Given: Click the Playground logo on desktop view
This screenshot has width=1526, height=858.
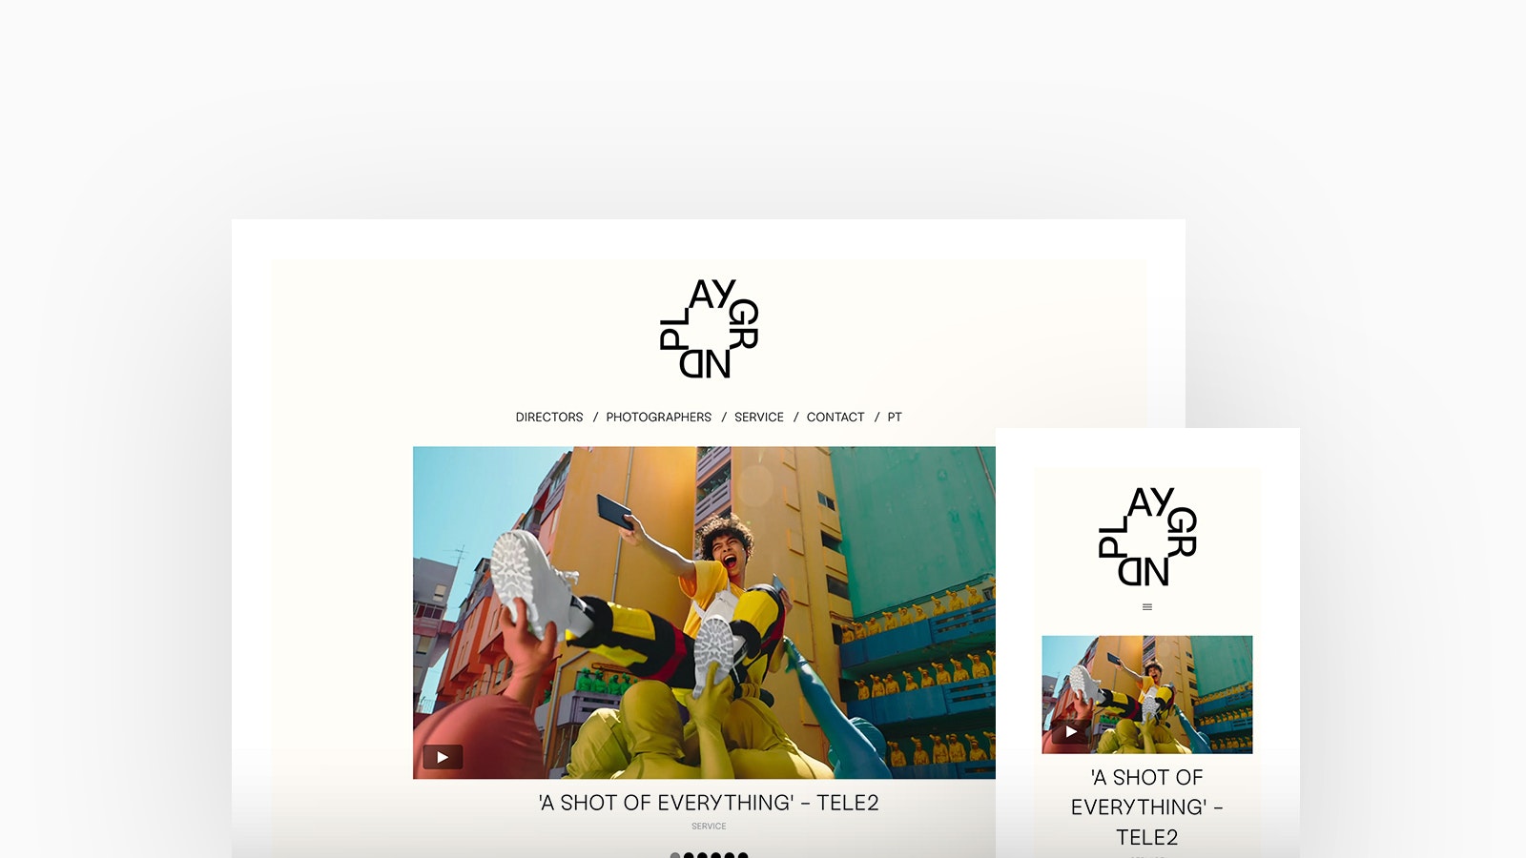Looking at the screenshot, I should [709, 329].
